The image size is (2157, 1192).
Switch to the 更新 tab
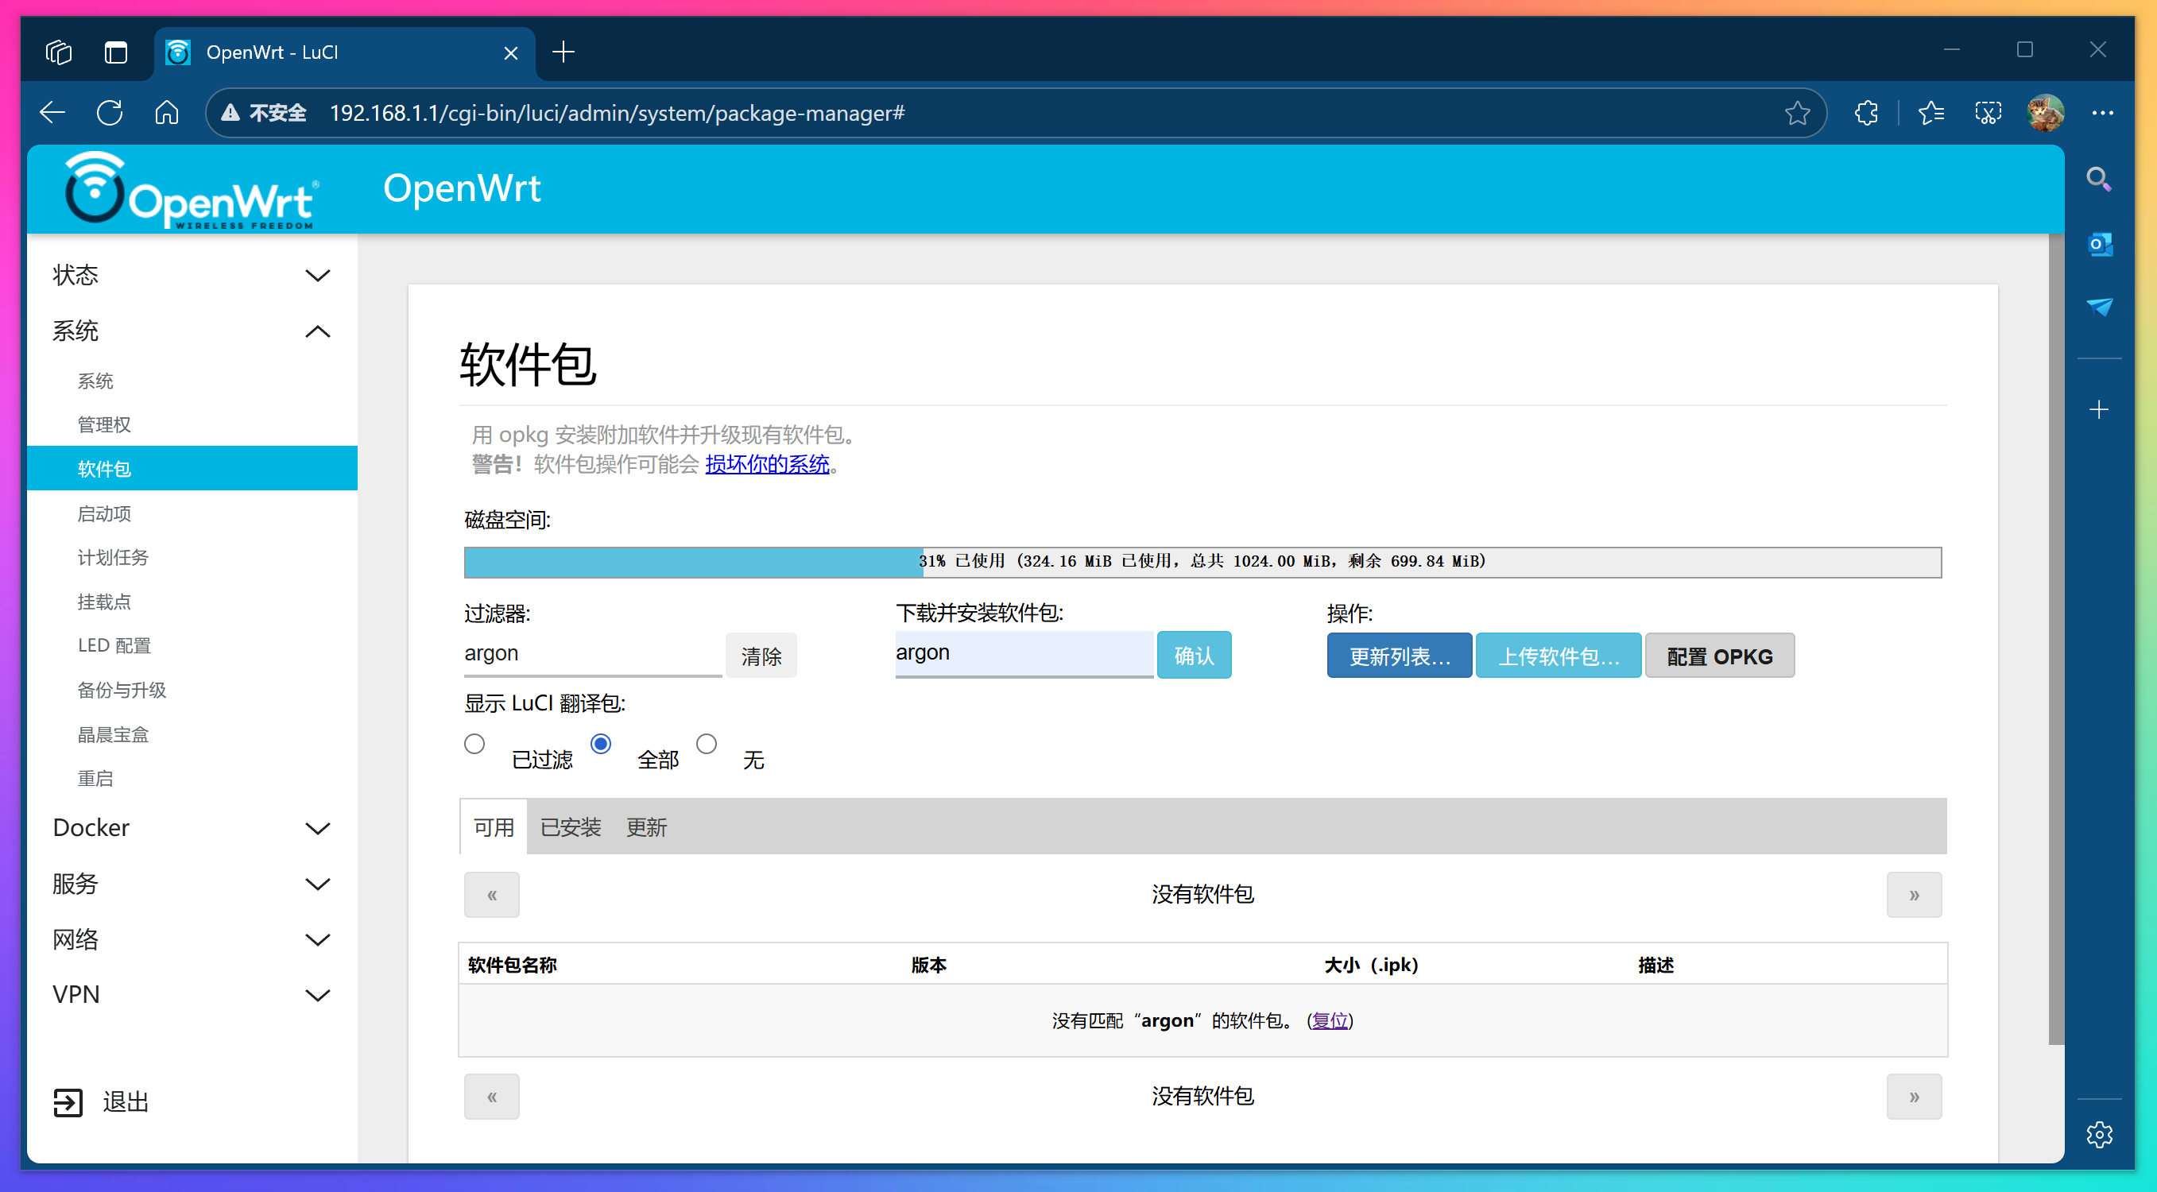(x=645, y=827)
